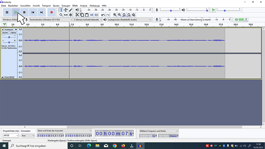Click the Pause button
The image size is (265, 149).
[7, 12]
